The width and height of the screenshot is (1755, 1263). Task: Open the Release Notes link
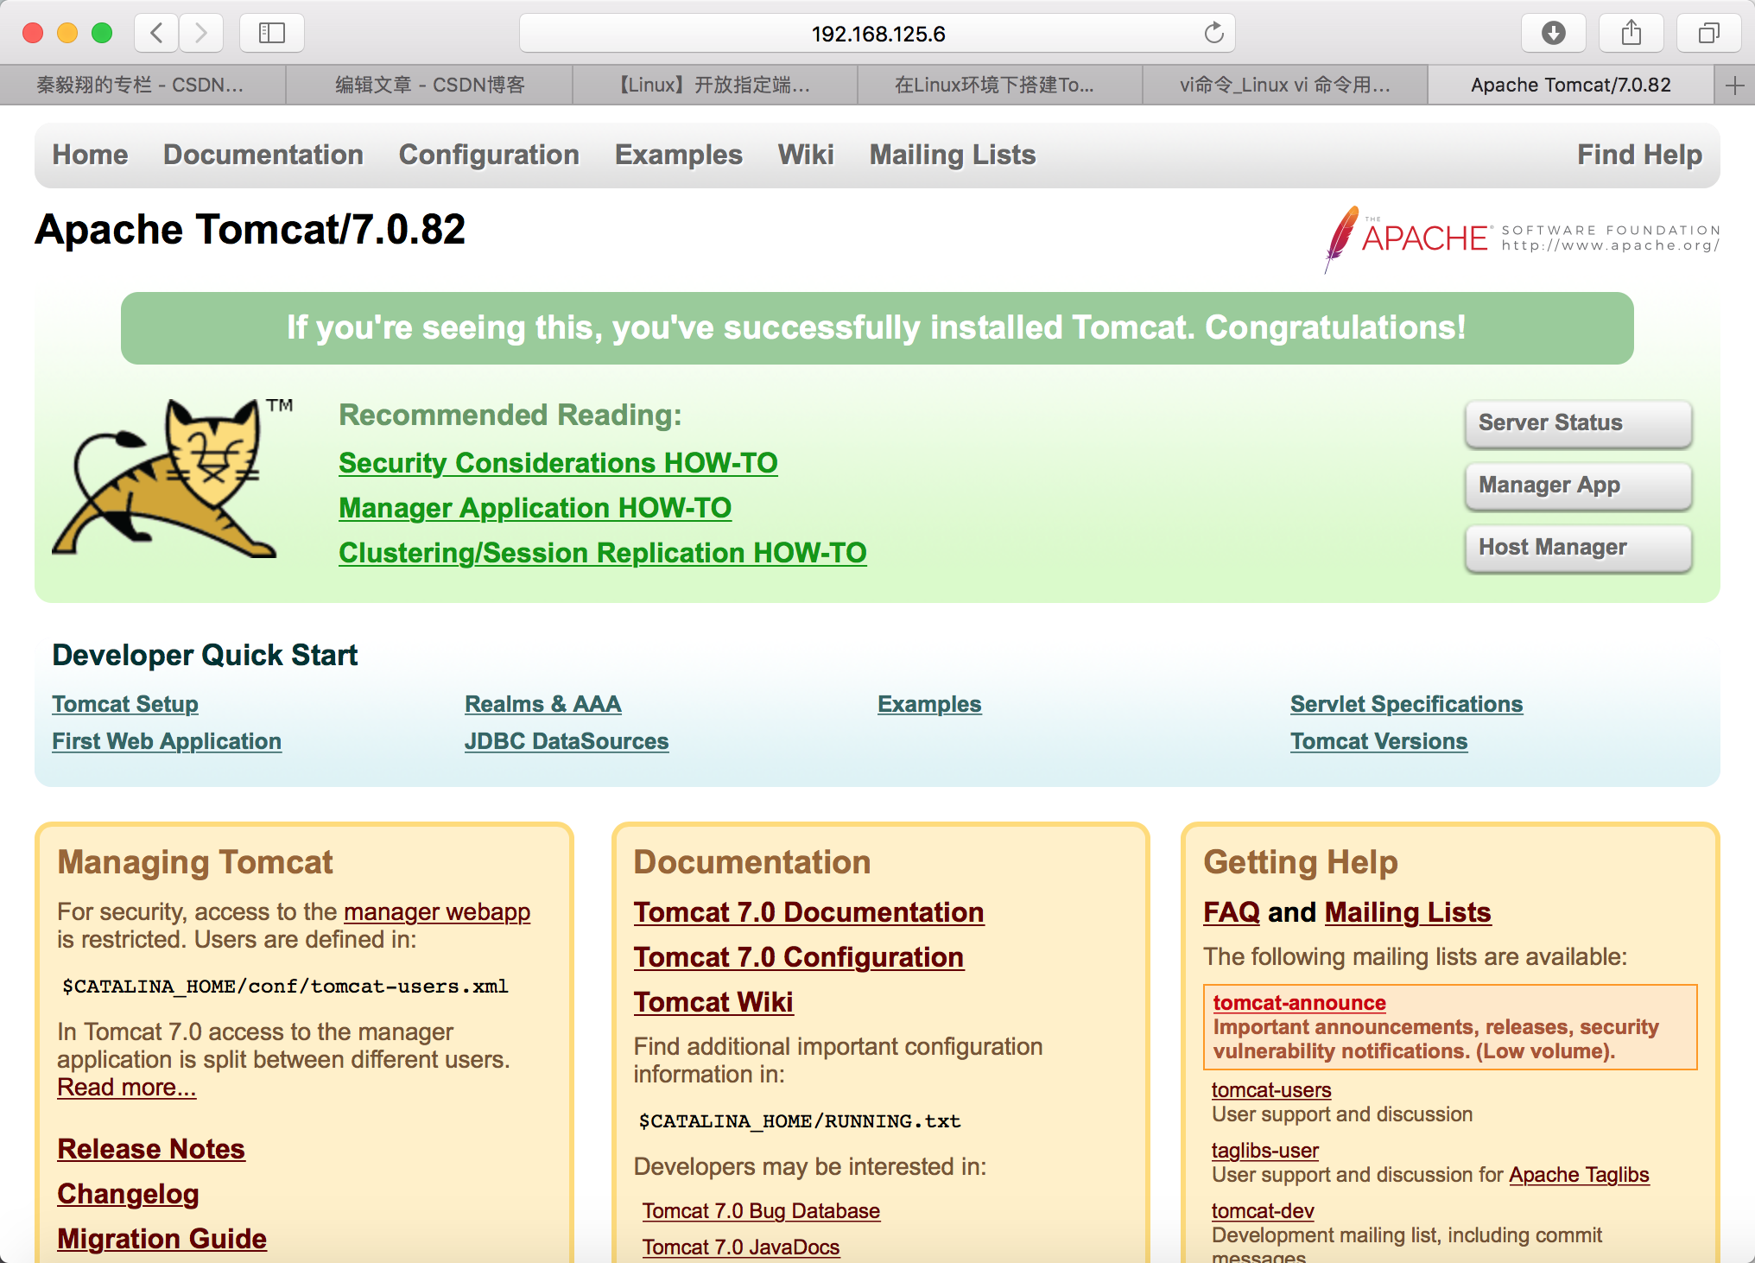151,1149
